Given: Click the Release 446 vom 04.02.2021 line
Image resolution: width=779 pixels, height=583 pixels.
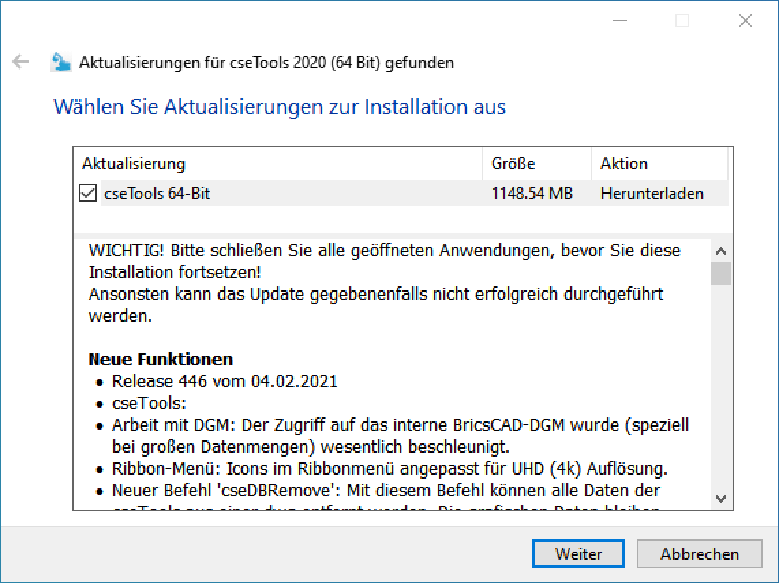Looking at the screenshot, I should tap(224, 381).
